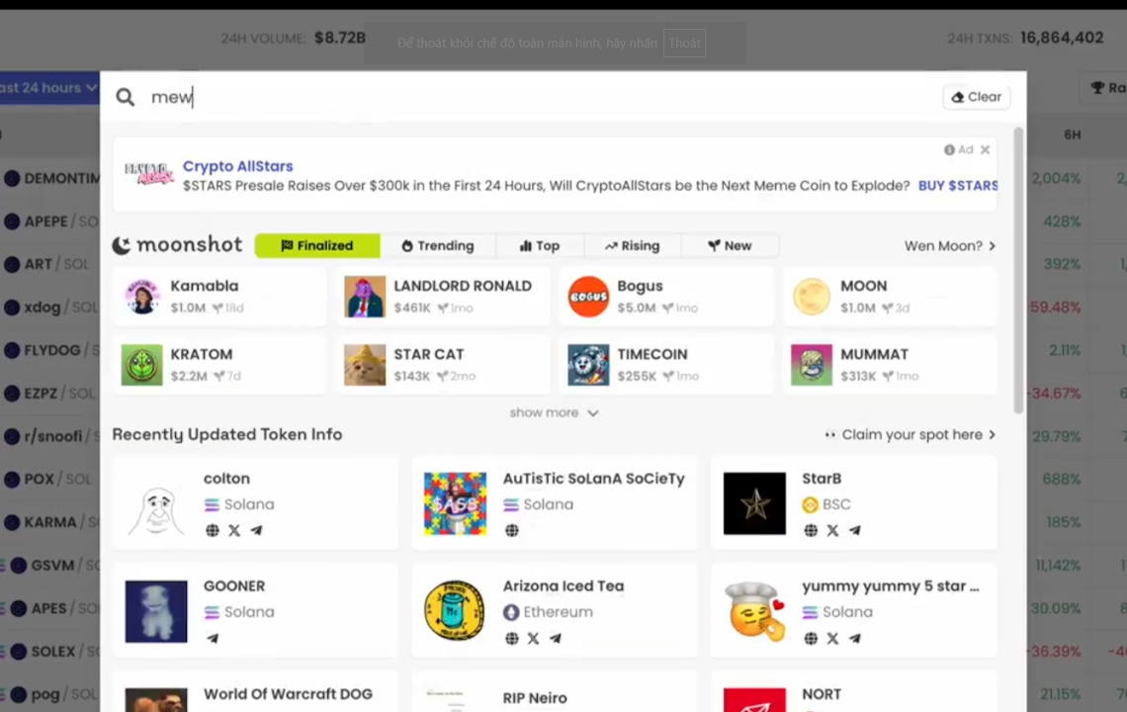
Task: Open GOONER's Telegram icon
Action: click(212, 638)
